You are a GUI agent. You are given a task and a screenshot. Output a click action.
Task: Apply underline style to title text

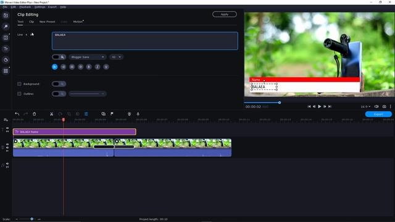click(106, 67)
